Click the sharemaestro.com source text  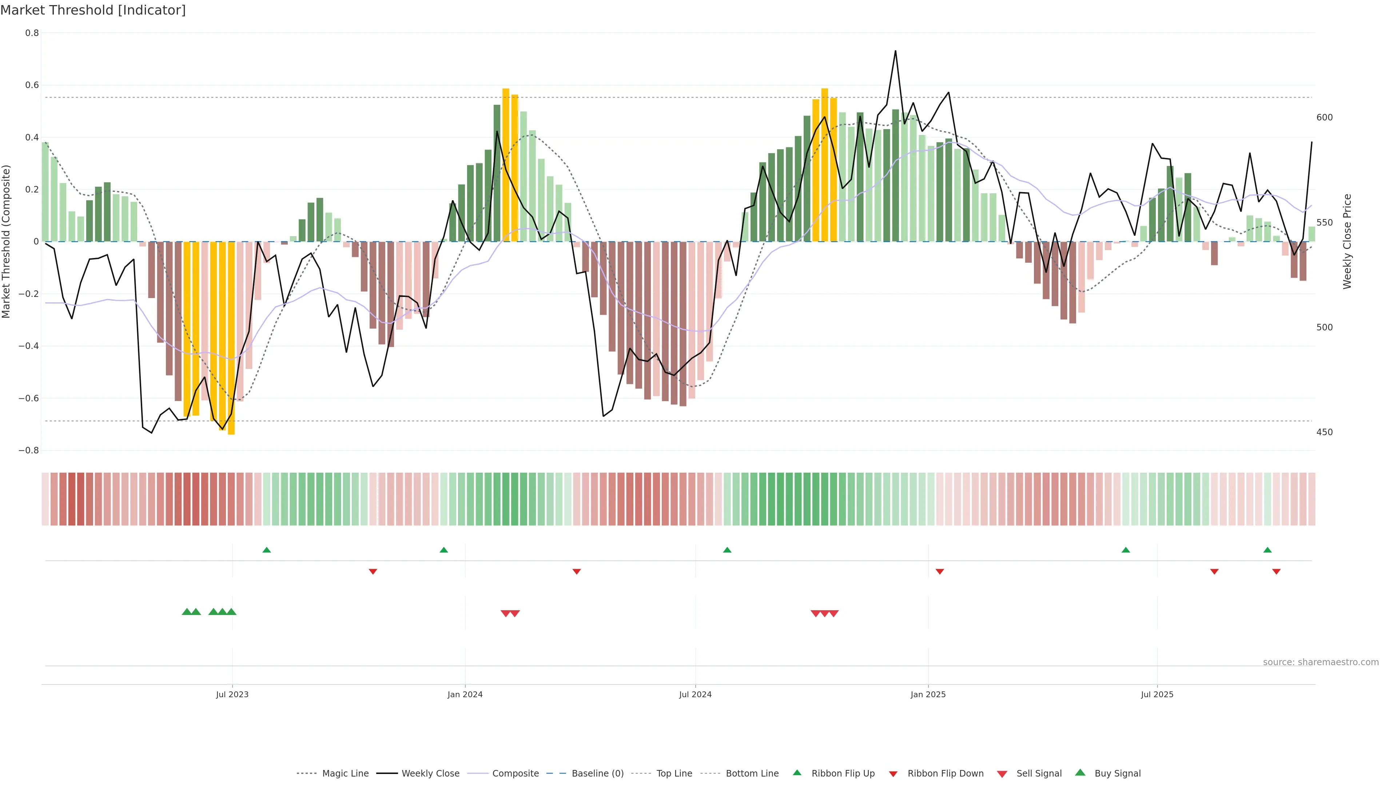[1321, 662]
